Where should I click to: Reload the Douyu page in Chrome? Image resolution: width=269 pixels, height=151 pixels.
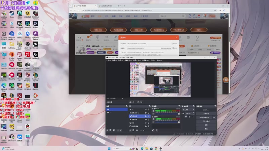pyautogui.click(x=79, y=10)
